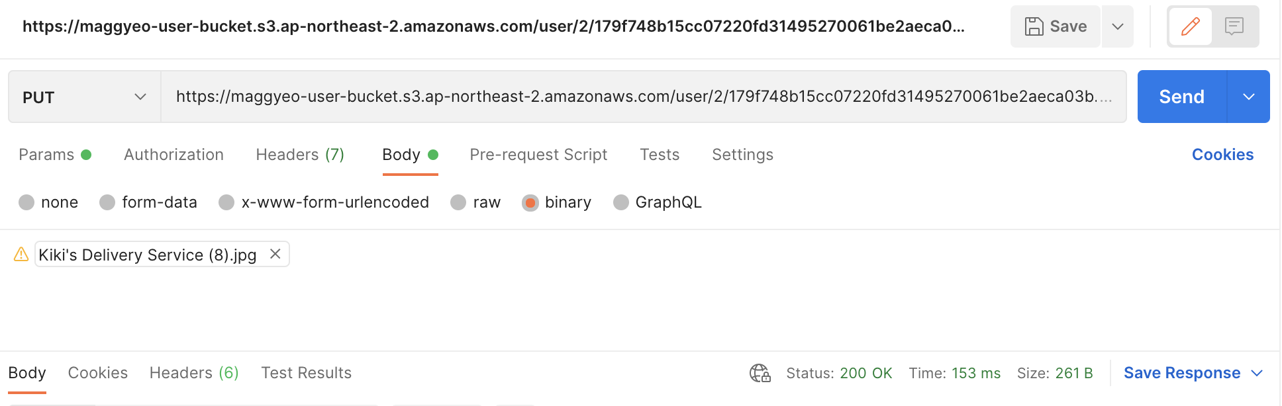Click the pencil edit icon

click(1190, 26)
